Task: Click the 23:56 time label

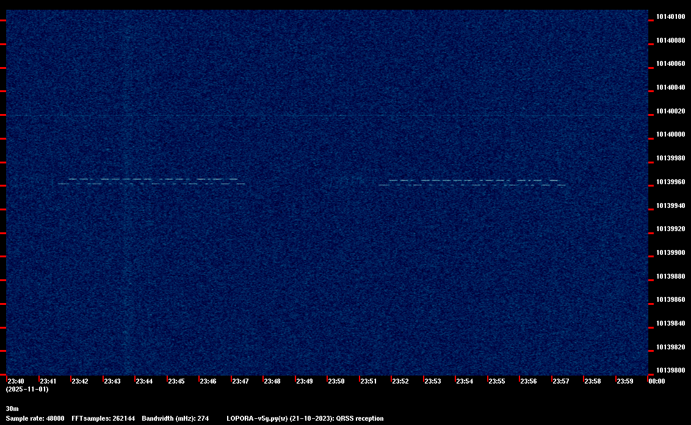Action: 529,381
